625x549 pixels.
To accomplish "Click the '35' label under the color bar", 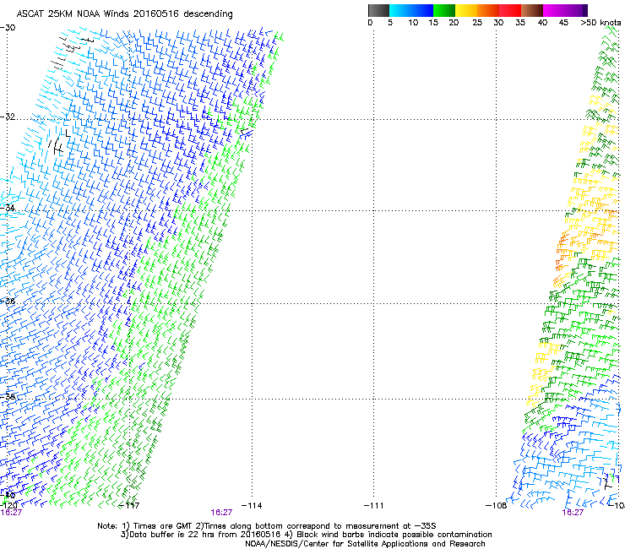I will 520,23.
